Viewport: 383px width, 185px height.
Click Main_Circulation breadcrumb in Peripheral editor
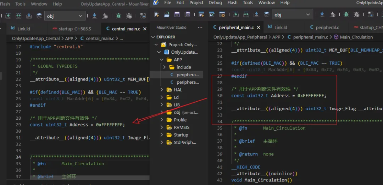pos(356,37)
